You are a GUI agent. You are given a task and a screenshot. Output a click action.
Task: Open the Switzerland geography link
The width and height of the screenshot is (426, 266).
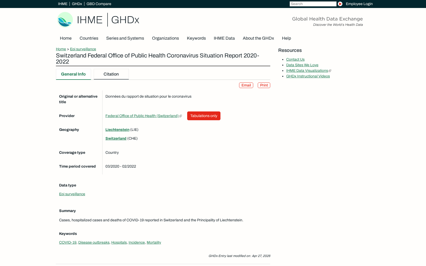tap(116, 138)
